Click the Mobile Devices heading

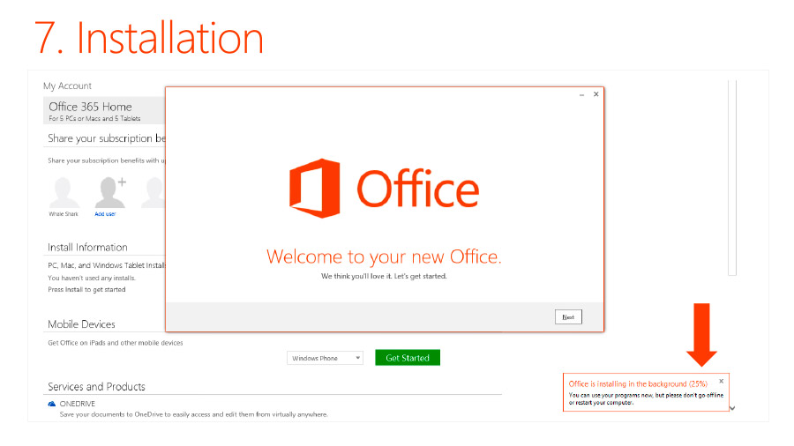pyautogui.click(x=81, y=324)
